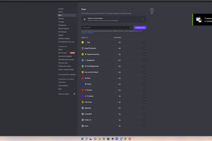This screenshot has height=141, width=212.
Task: Open Google Chrome from the taskbar
Action: (x=125, y=139)
